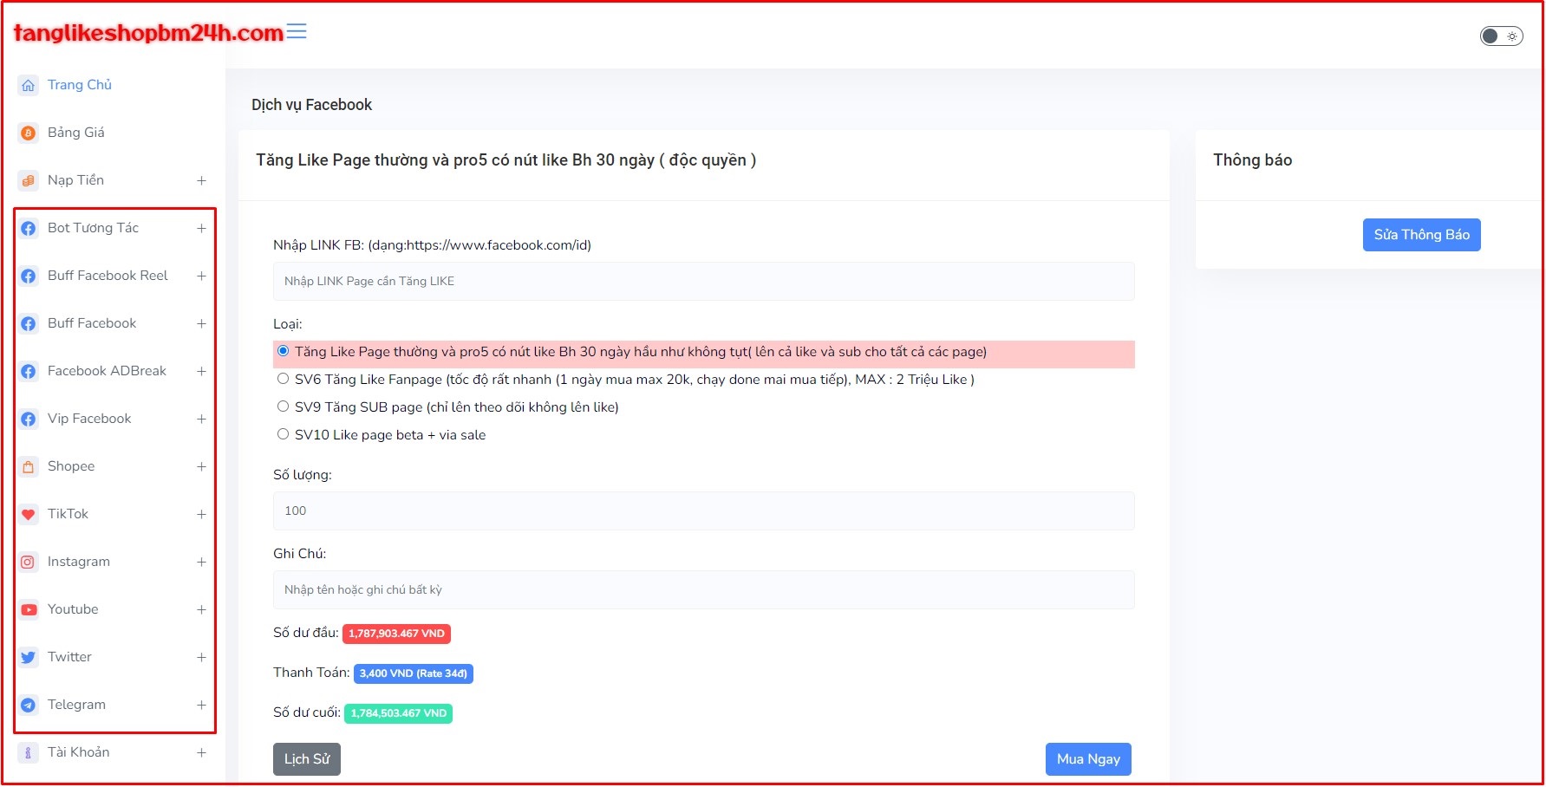This screenshot has width=1546, height=787.
Task: Select the SV6 Tăng Like Fanpage radio option
Action: 283,379
